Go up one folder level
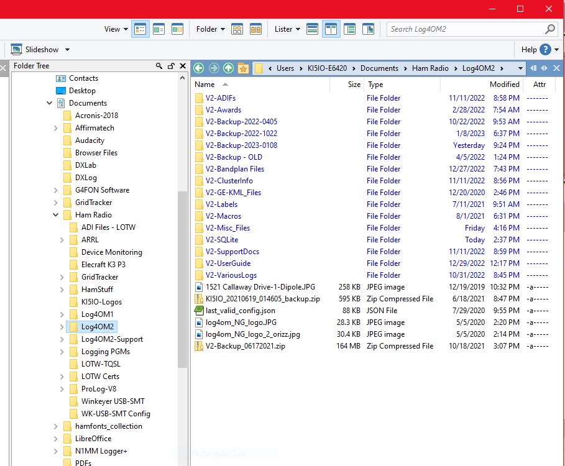The width and height of the screenshot is (565, 466). pos(229,68)
